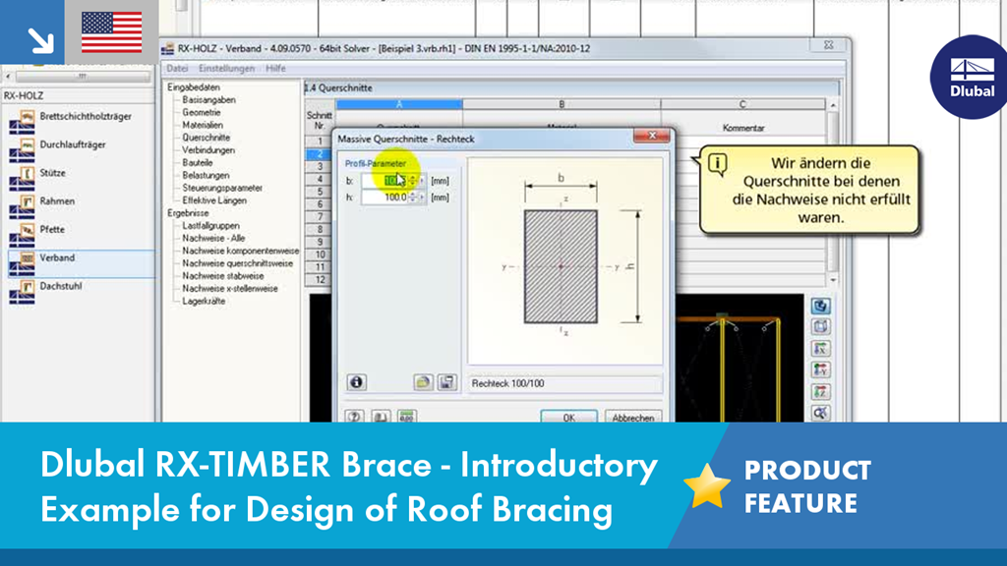Viewport: 1007px width, 566px height.
Task: Select Bauteile tree item
Action: pos(197,163)
